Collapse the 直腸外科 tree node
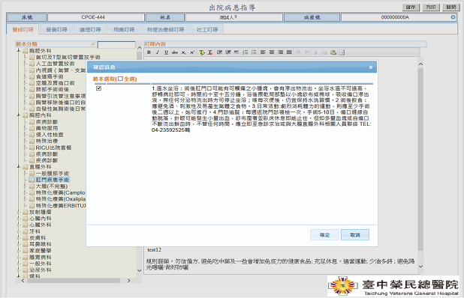Image resolution: width=464 pixels, height=298 pixels. coord(19,167)
